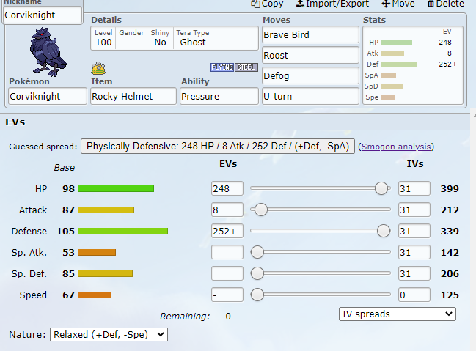476x351 pixels.
Task: Delete this Pokémon
Action: point(446,4)
